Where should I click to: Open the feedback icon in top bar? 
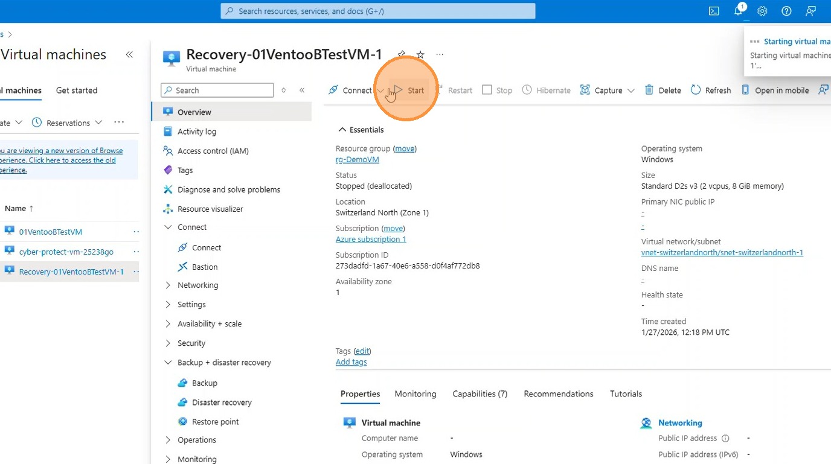[x=811, y=11]
